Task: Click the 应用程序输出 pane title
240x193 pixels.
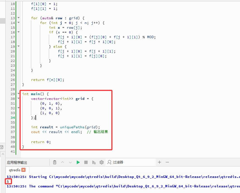Action: click(17, 162)
